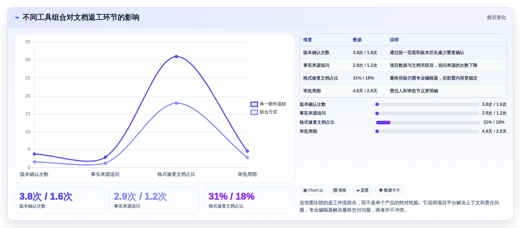Click table cell 4.6天 / 2.8天
The image size is (521, 228).
click(365, 91)
